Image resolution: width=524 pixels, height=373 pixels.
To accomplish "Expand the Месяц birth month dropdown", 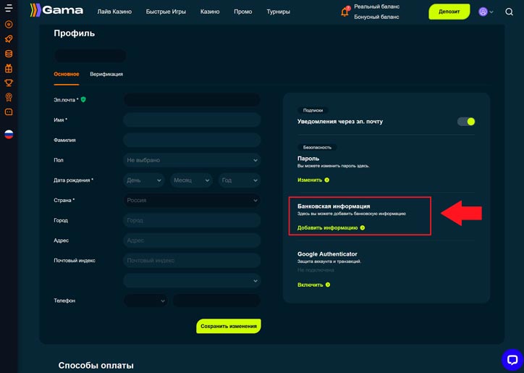I will pos(192,180).
